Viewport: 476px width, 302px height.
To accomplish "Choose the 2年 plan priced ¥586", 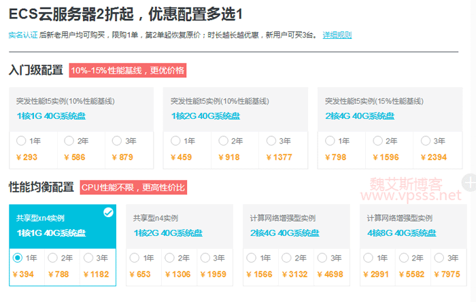I will click(x=69, y=141).
